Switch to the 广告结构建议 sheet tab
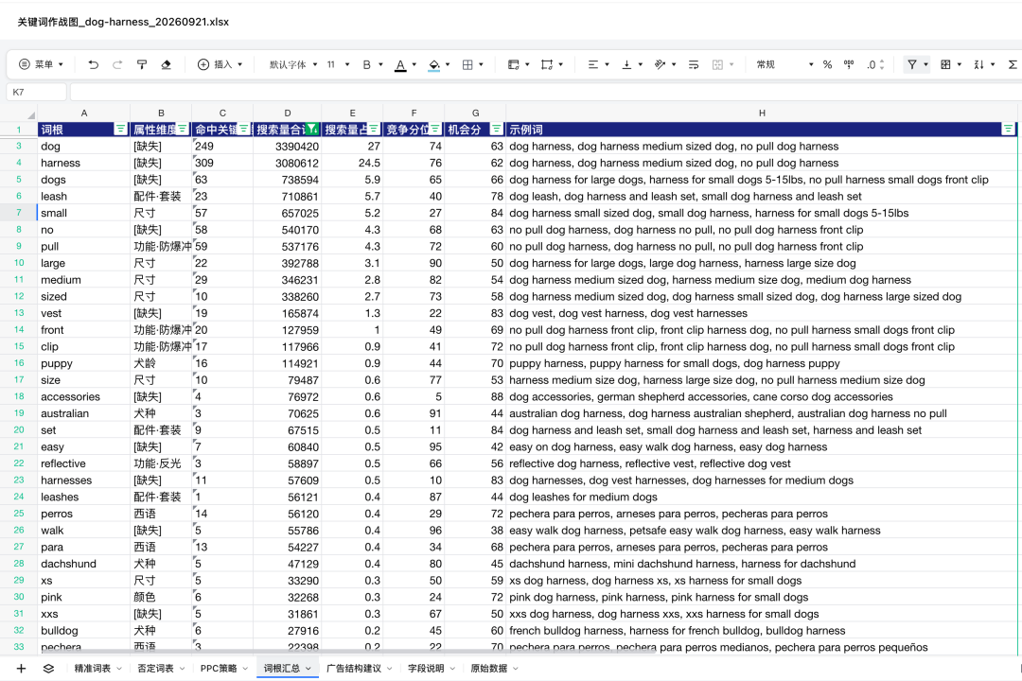The image size is (1022, 681). (x=354, y=669)
